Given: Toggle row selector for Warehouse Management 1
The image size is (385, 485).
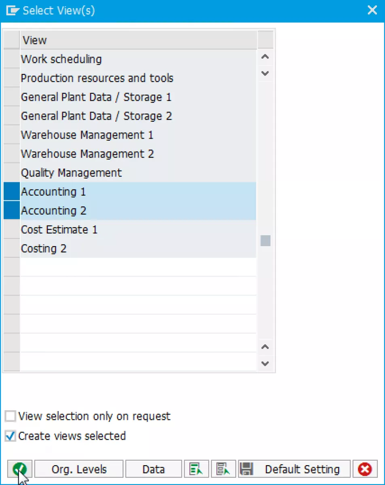Looking at the screenshot, I should pos(12,135).
